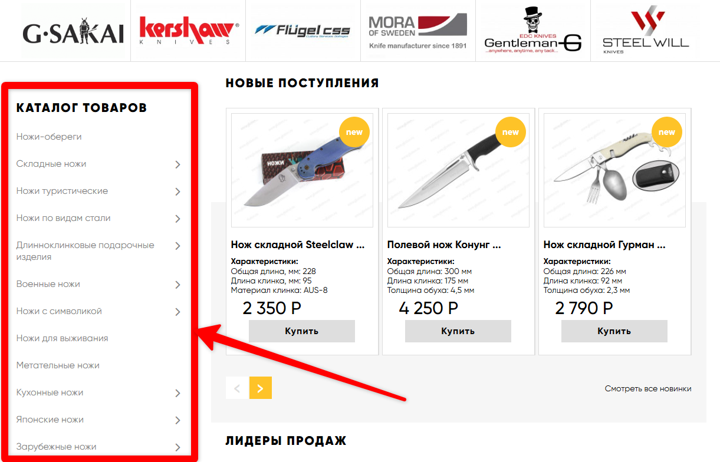Open the Гурман folding knife thumbnail

tap(614, 170)
